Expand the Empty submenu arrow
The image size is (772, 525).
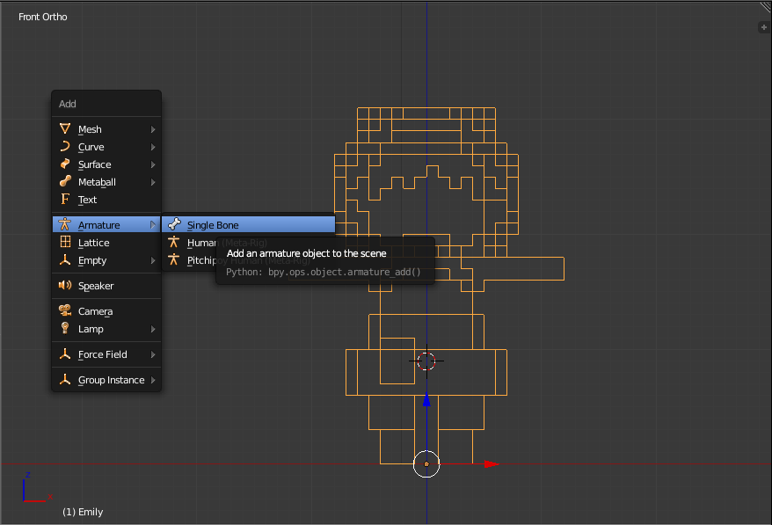pyautogui.click(x=153, y=260)
